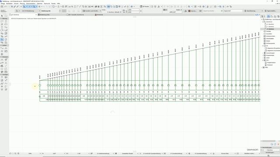The image size is (280, 157).
Task: Open the Grundriss und Schnitt settings button
Action: [91, 11]
